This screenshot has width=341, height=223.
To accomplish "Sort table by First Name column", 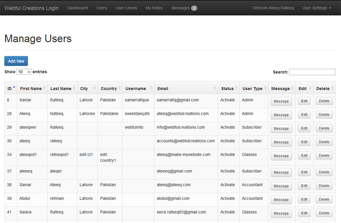I will tap(31, 88).
